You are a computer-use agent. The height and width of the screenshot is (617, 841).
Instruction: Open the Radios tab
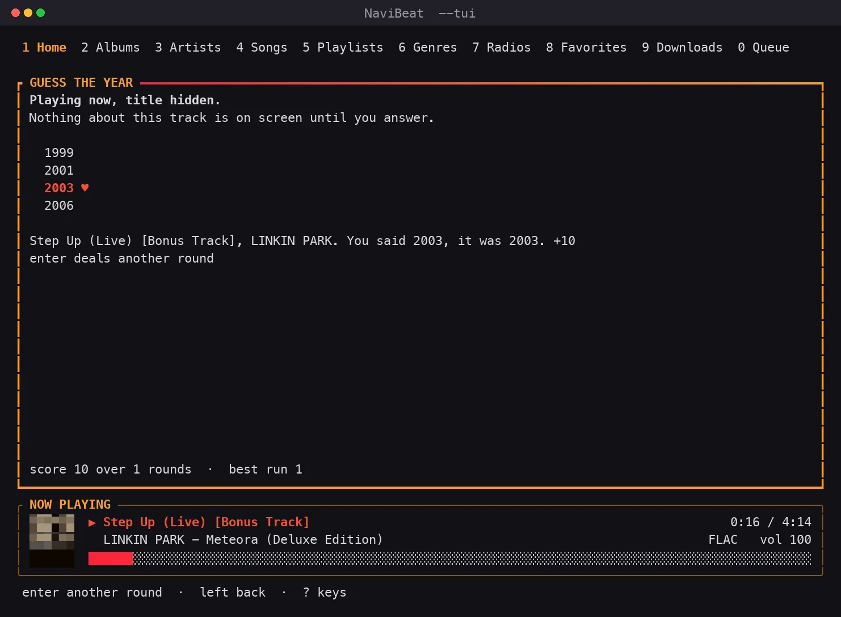(x=502, y=48)
